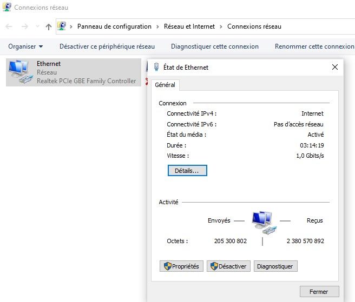Viewport: 355px width, 302px height.
Task: Click the network icon in the address bar
Action: (x=62, y=26)
